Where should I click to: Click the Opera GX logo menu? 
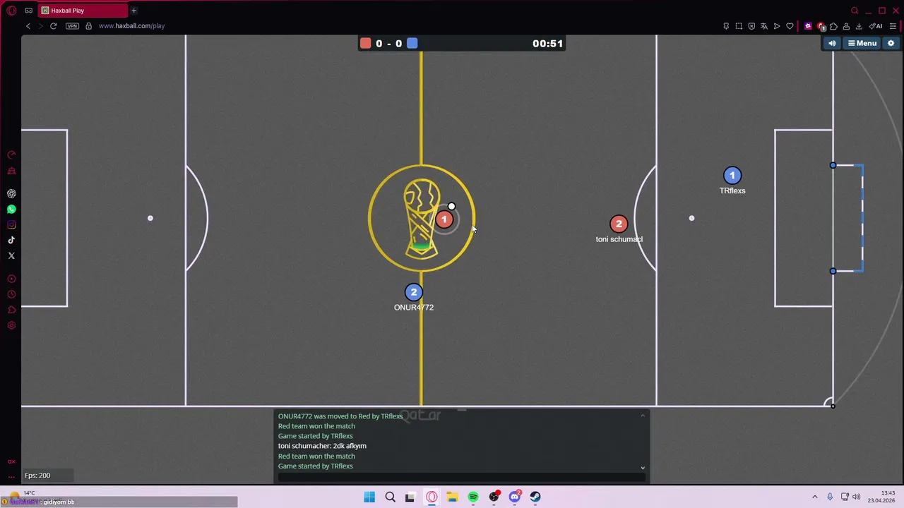click(x=11, y=11)
